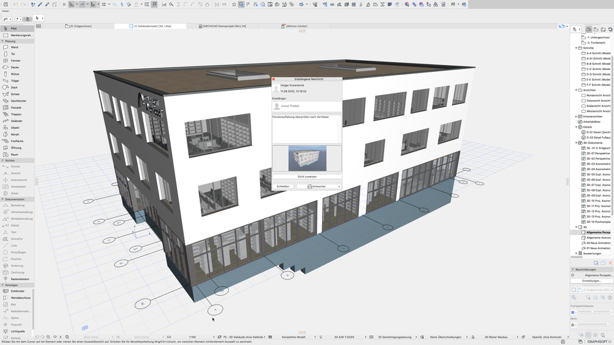614x345 pixels.
Task: Click the Sicht zuweisen button
Action: click(x=307, y=177)
